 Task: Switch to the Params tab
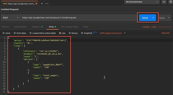(5, 27)
